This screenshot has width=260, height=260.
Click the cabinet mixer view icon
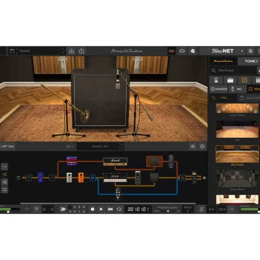(x=193, y=146)
